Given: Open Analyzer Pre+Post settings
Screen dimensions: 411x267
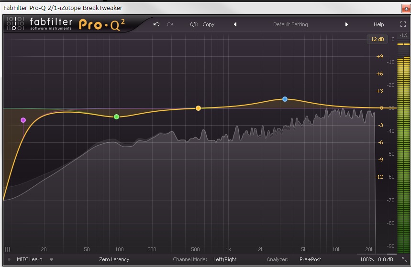Looking at the screenshot, I should (310, 259).
